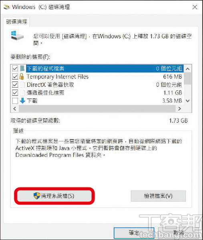Click the Windows drive icon in dialog header
The width and height of the screenshot is (203, 240).
(x=17, y=35)
